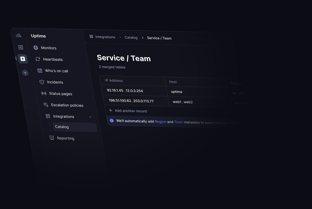The height and width of the screenshot is (209, 312).
Task: Click the Heartbeats refresh icon
Action: coord(38,59)
